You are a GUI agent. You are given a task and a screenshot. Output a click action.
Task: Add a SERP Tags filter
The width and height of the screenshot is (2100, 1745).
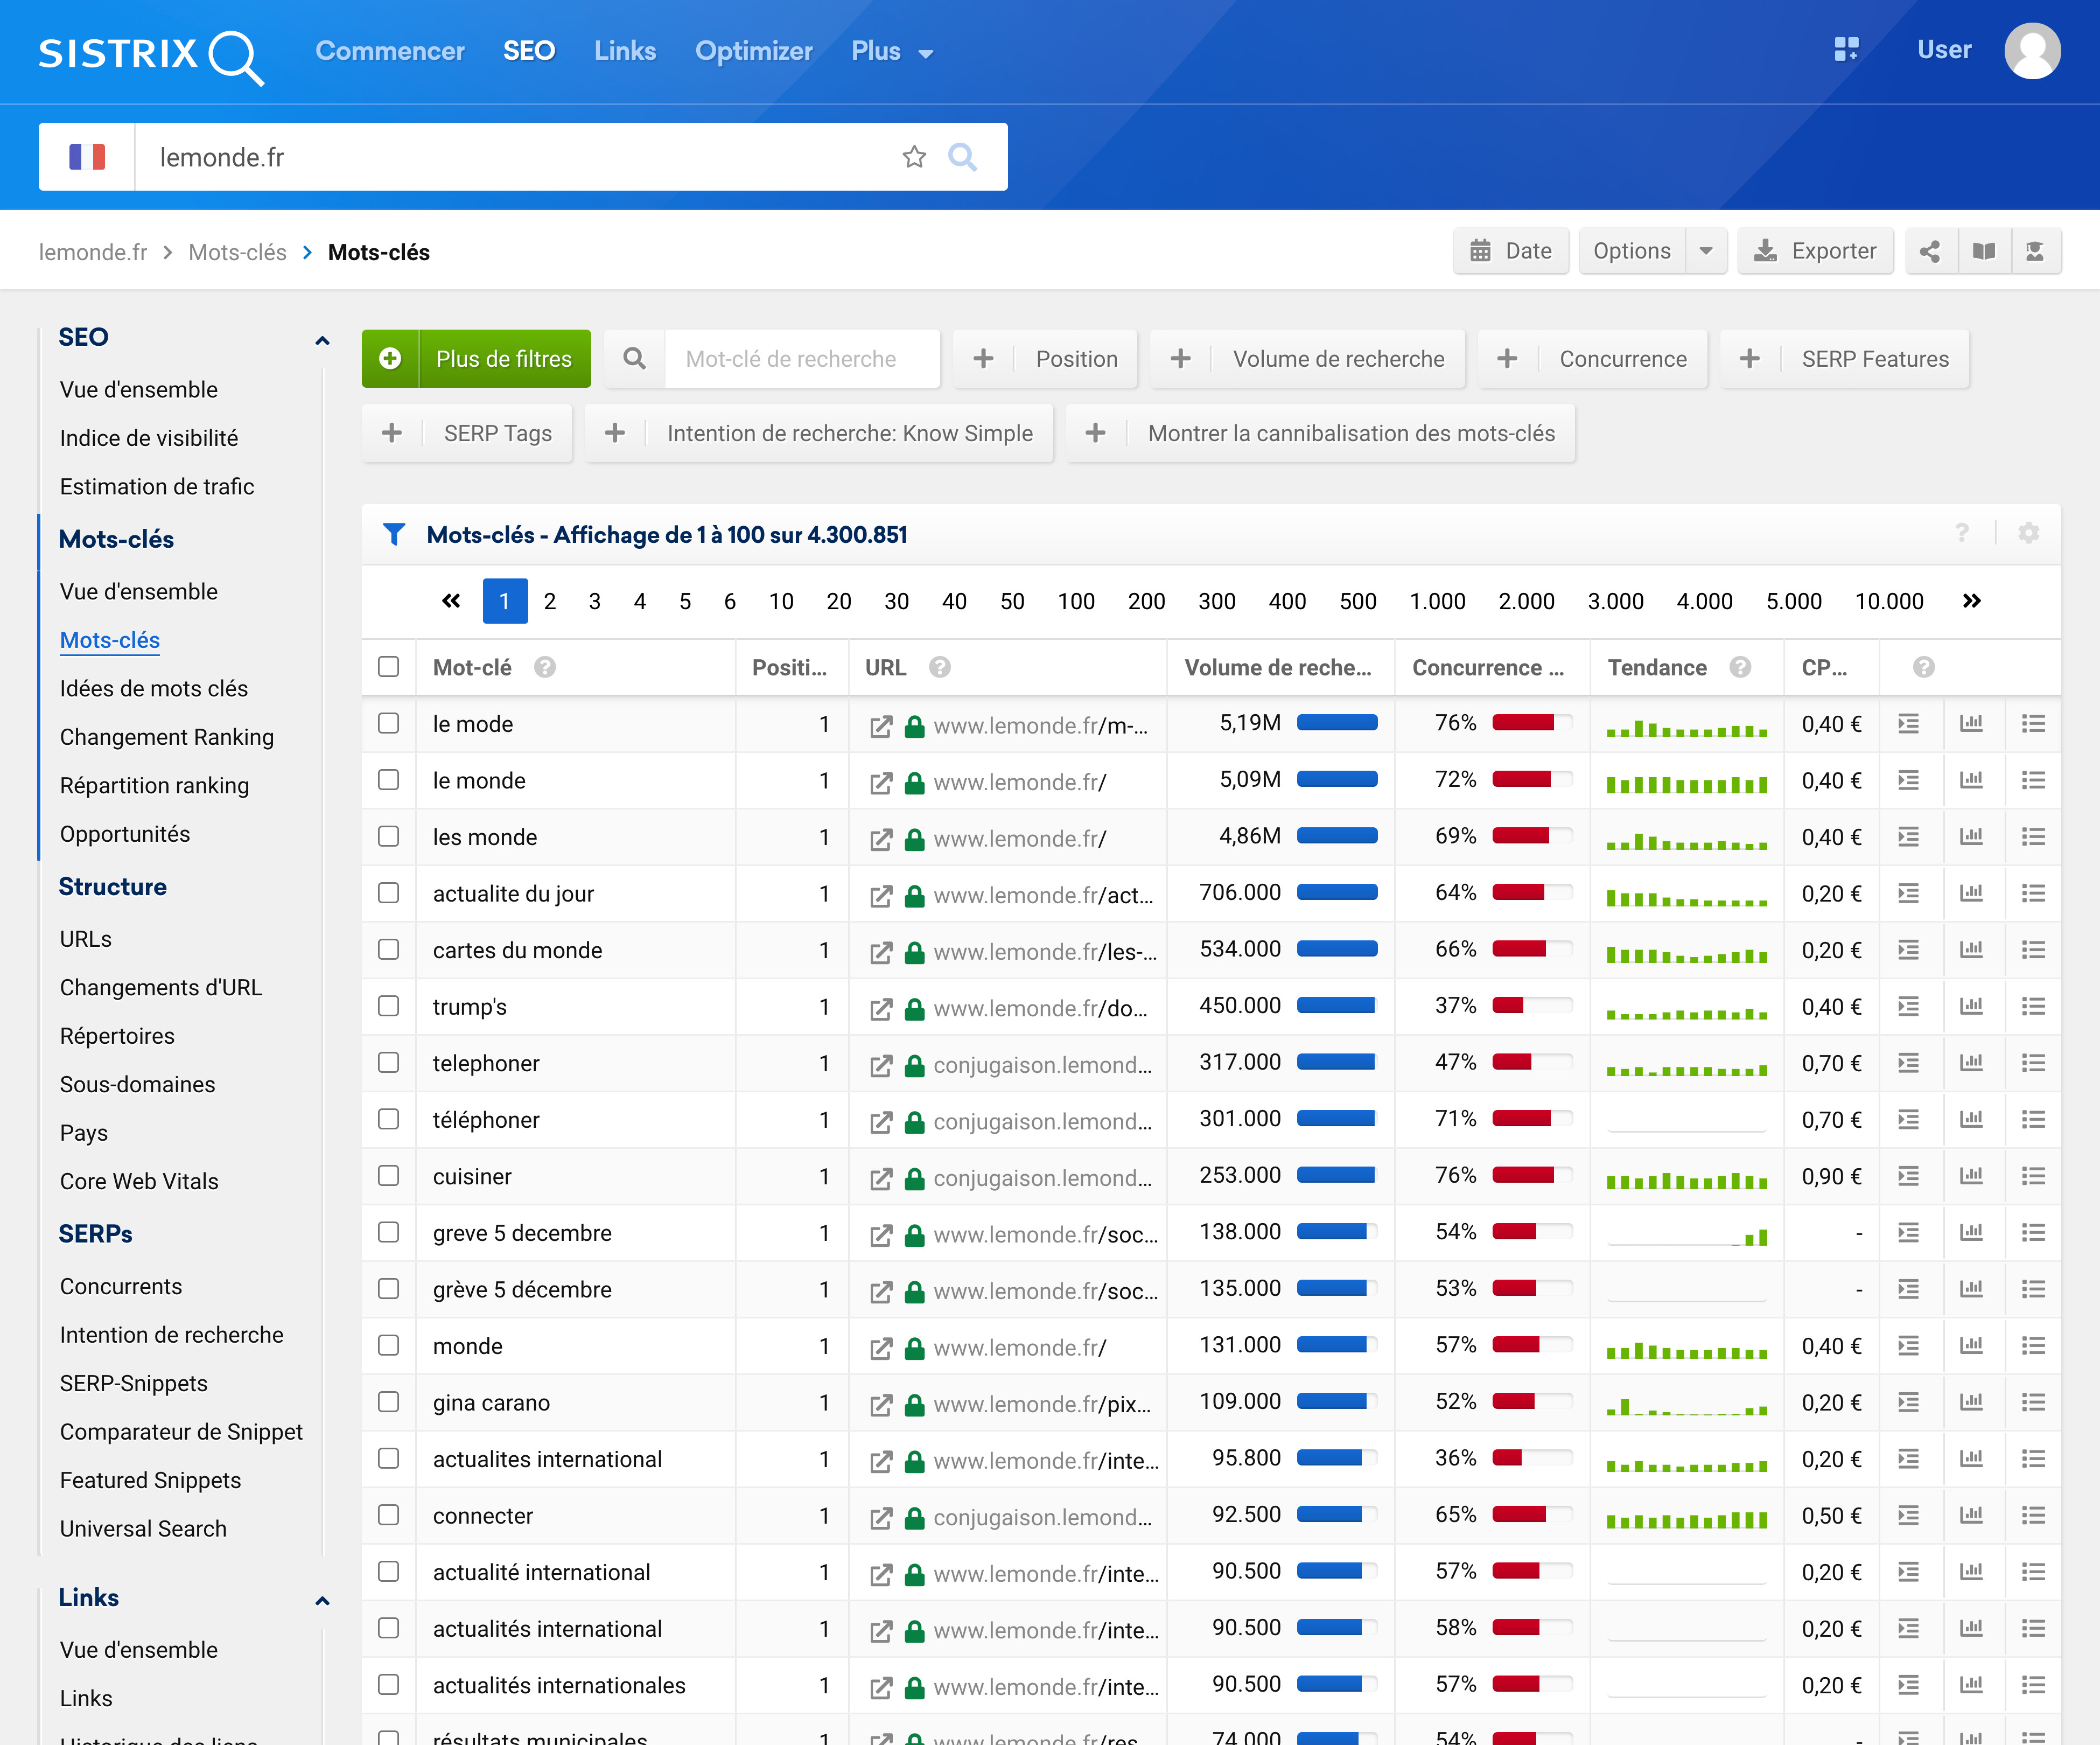[x=467, y=433]
